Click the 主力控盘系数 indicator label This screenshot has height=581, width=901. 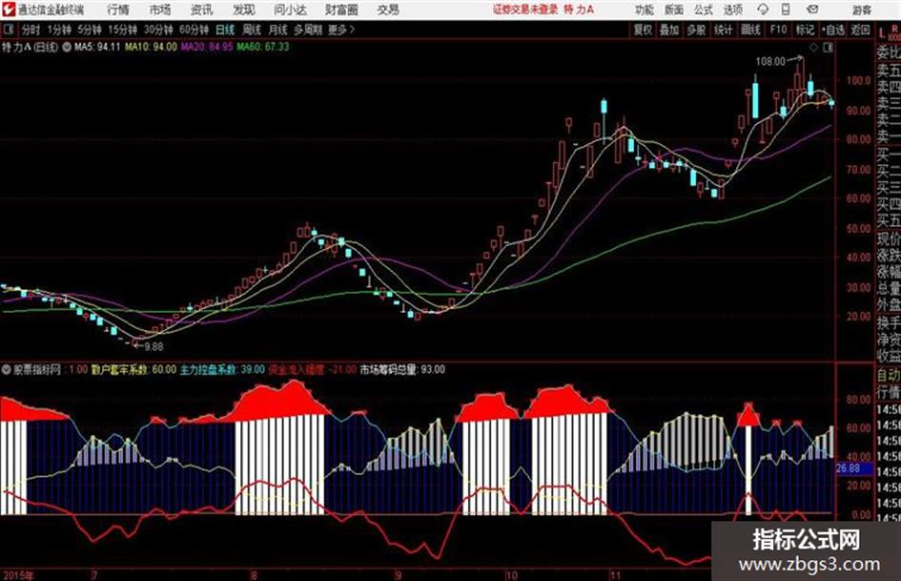(x=208, y=370)
